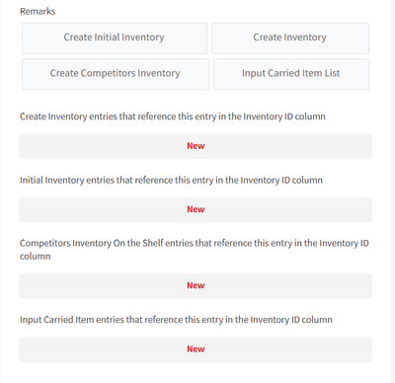This screenshot has width=395, height=383.
Task: Add New Competitors Inventory On the Shelf entry
Action: click(196, 285)
